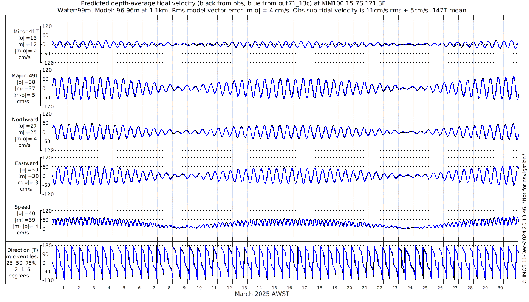This screenshot has width=529, height=302.
Task: Select the "Eastward" panel label
Action: point(26,163)
